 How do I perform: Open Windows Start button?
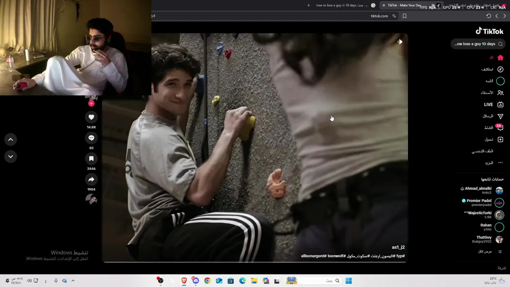click(x=349, y=281)
